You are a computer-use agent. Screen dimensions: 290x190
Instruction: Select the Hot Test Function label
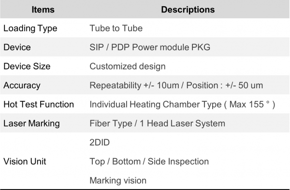pos(39,105)
